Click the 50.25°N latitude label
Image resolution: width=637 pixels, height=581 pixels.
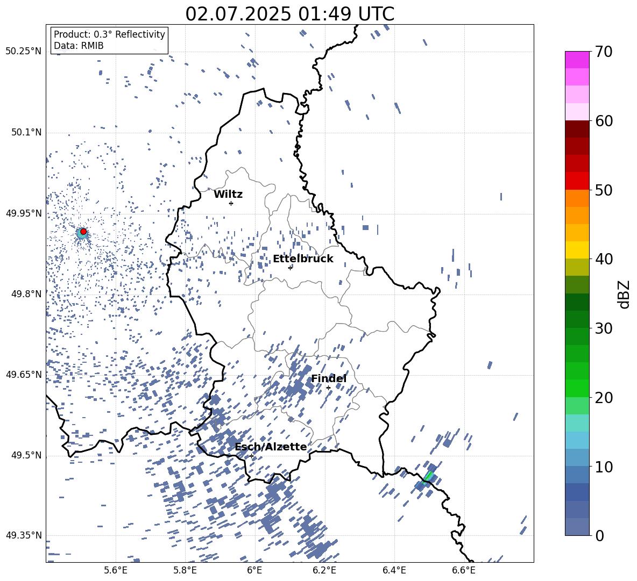point(24,52)
